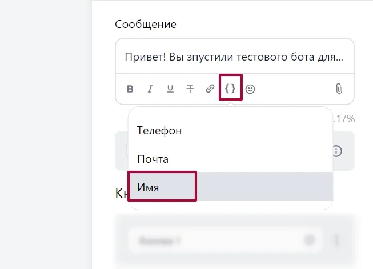Viewport: 373px width, 269px height.
Task: Attach a file with the paperclip
Action: 339,89
